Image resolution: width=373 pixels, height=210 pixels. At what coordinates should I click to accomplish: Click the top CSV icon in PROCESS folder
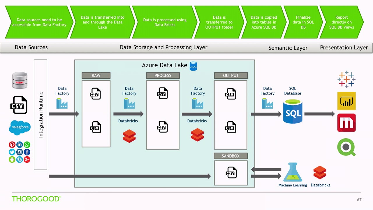click(162, 94)
